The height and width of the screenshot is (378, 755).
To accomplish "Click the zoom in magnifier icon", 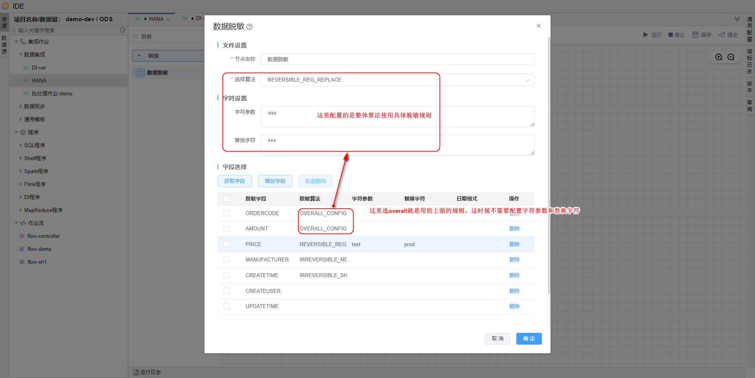I will (719, 57).
